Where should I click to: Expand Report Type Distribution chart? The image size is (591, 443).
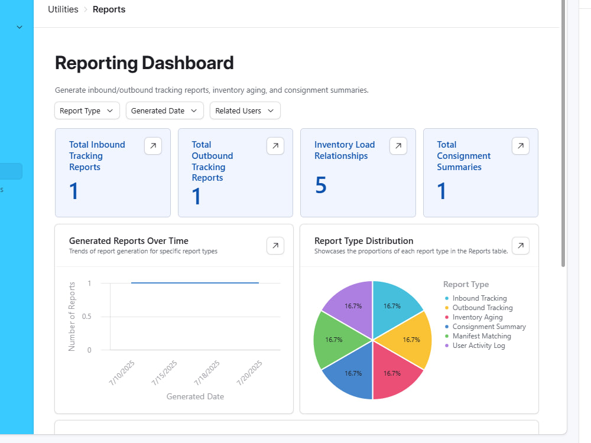click(521, 246)
